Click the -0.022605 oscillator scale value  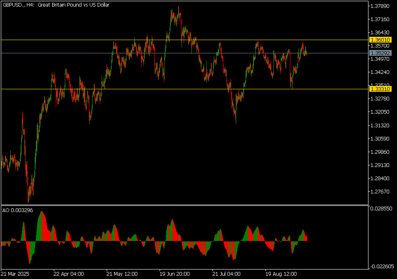[382, 266]
